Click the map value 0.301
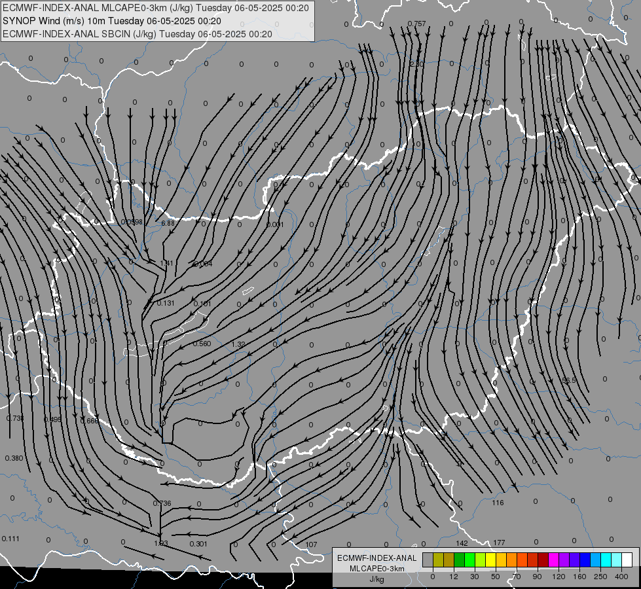The image size is (641, 589). [198, 544]
